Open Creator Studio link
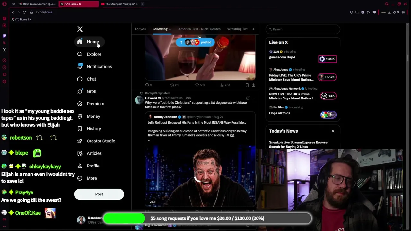The width and height of the screenshot is (411, 231). click(x=101, y=141)
